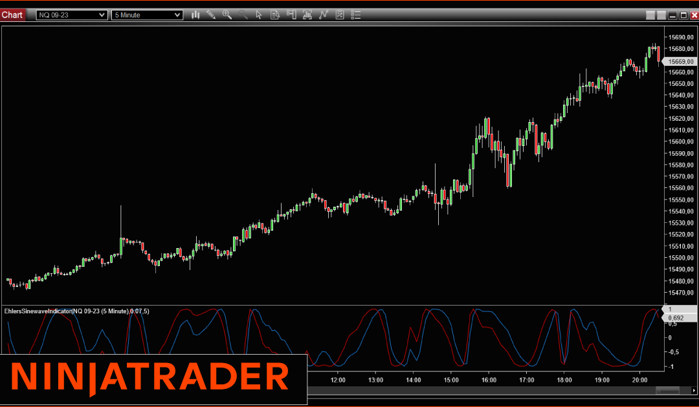Image resolution: width=699 pixels, height=407 pixels.
Task: Minimize the chart window
Action: [x=672, y=15]
